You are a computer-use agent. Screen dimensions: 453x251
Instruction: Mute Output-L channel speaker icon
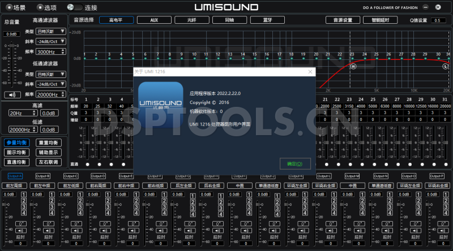[331, 231]
